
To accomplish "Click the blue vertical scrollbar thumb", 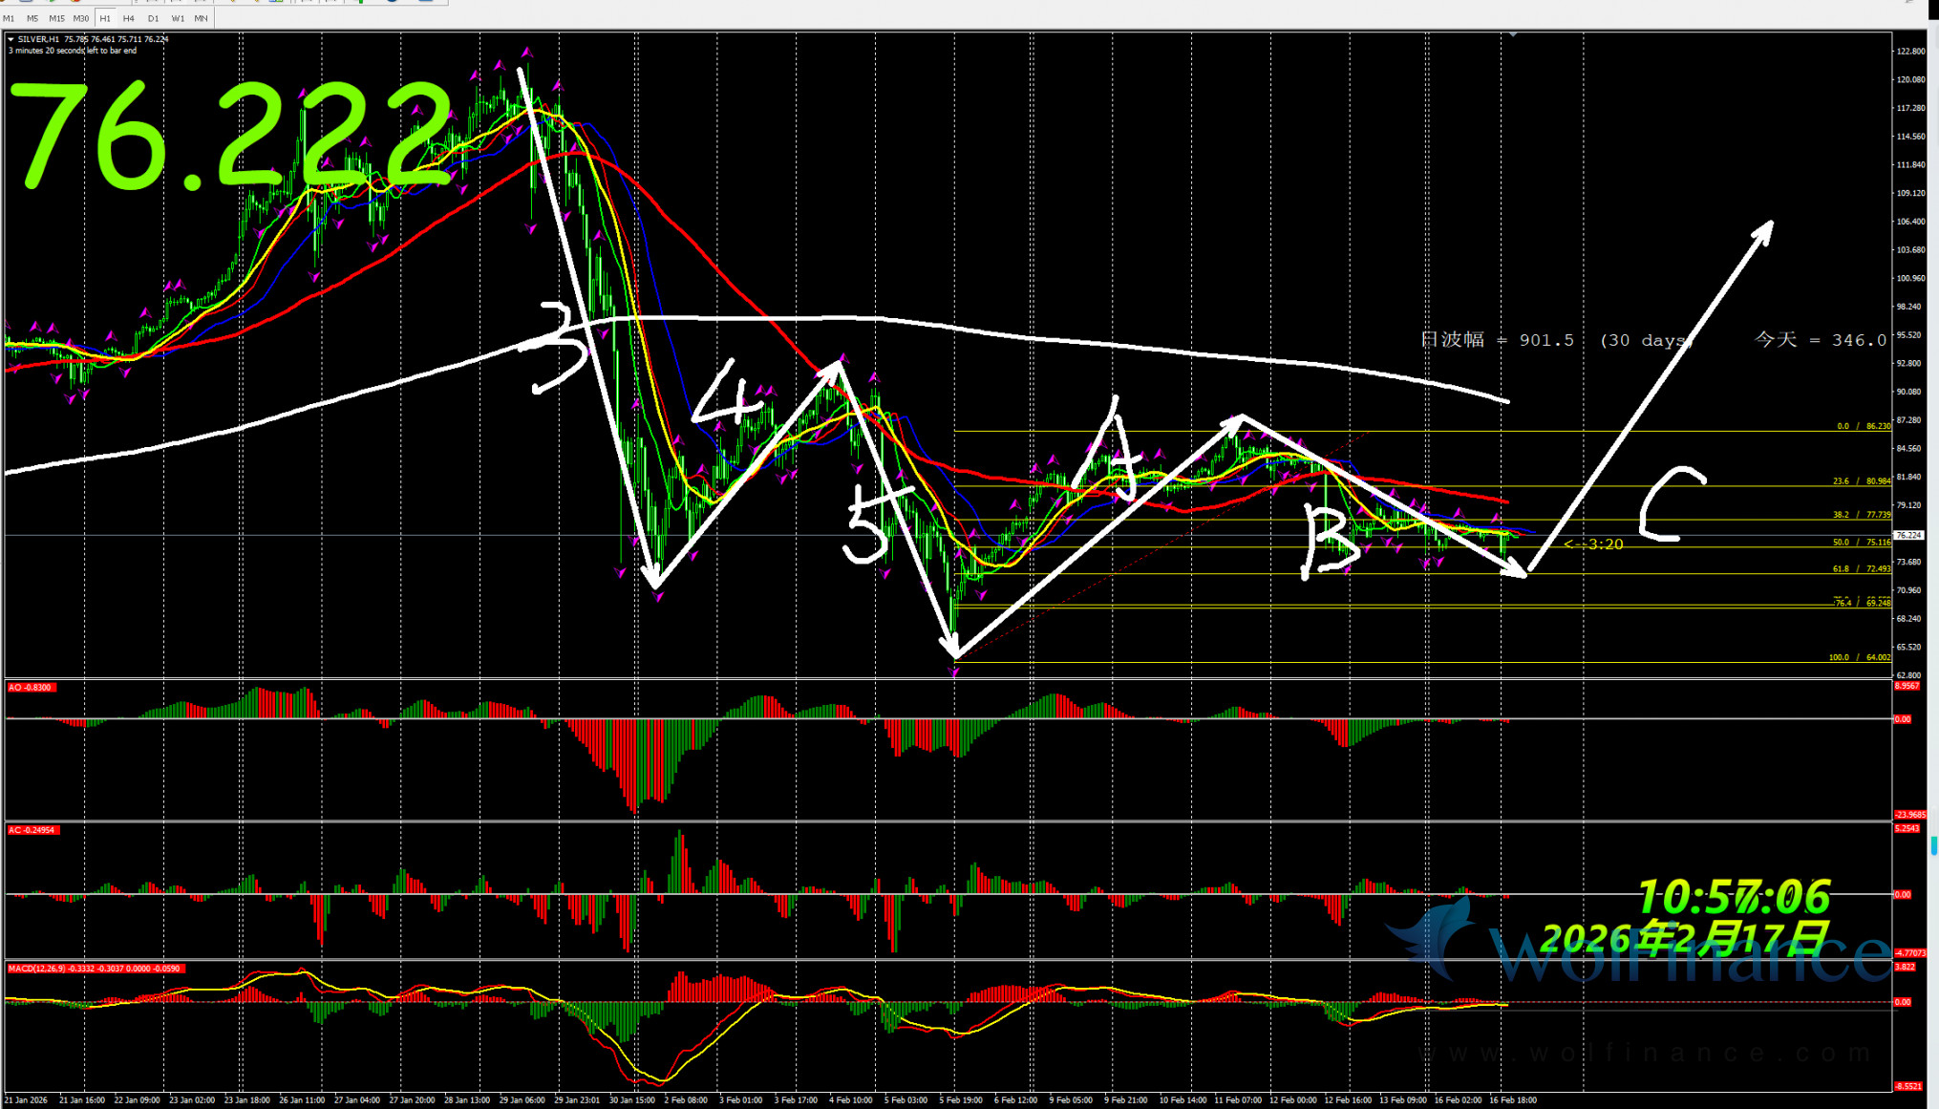I will (1934, 845).
